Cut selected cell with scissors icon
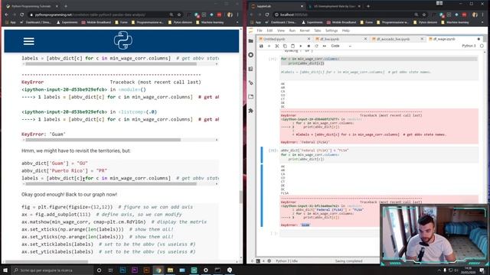Viewport: 490px width, 275px height. (277, 46)
